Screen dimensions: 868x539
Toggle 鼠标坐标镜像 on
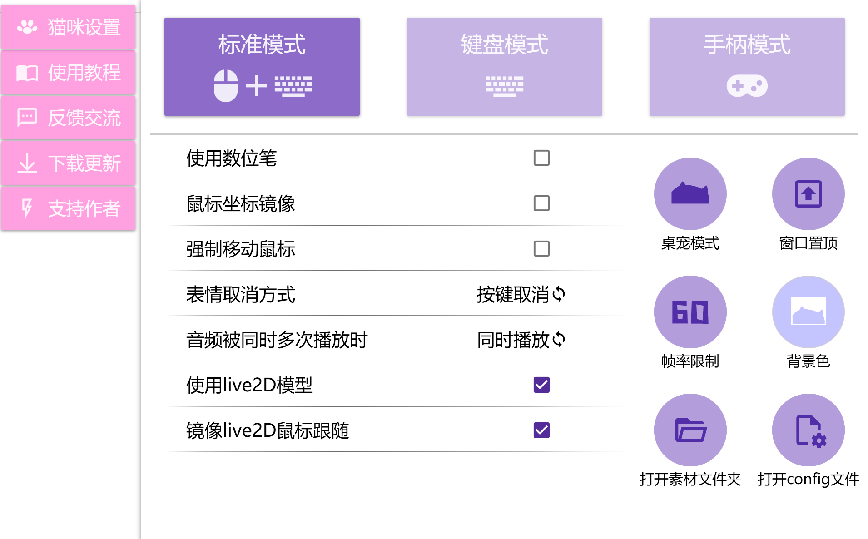pyautogui.click(x=541, y=203)
